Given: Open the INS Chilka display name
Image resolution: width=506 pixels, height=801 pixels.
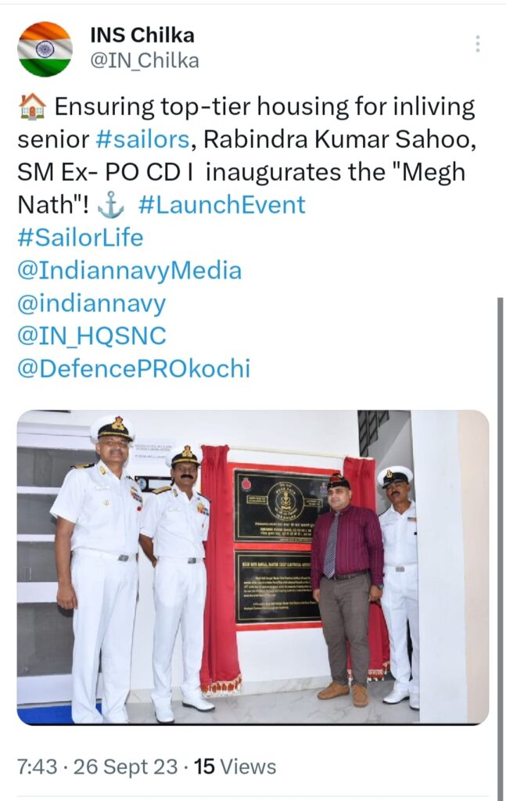Looking at the screenshot, I should tap(142, 35).
